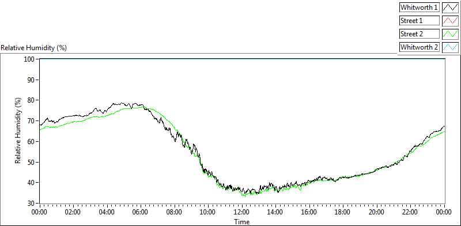The height and width of the screenshot is (226, 461).
Task: Click the 50 value on the y-axis
Action: coord(32,162)
